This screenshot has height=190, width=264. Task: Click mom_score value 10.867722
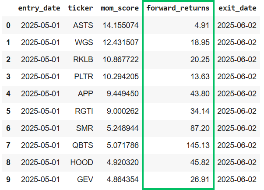(120, 60)
